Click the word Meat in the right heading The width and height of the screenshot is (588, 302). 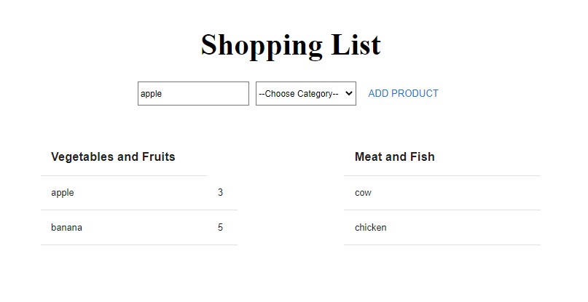(368, 156)
